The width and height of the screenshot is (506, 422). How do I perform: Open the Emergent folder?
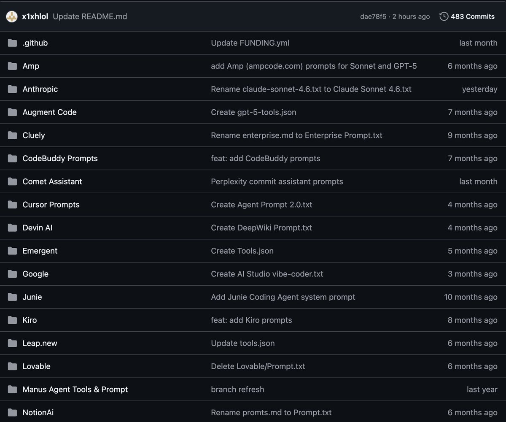click(x=40, y=251)
